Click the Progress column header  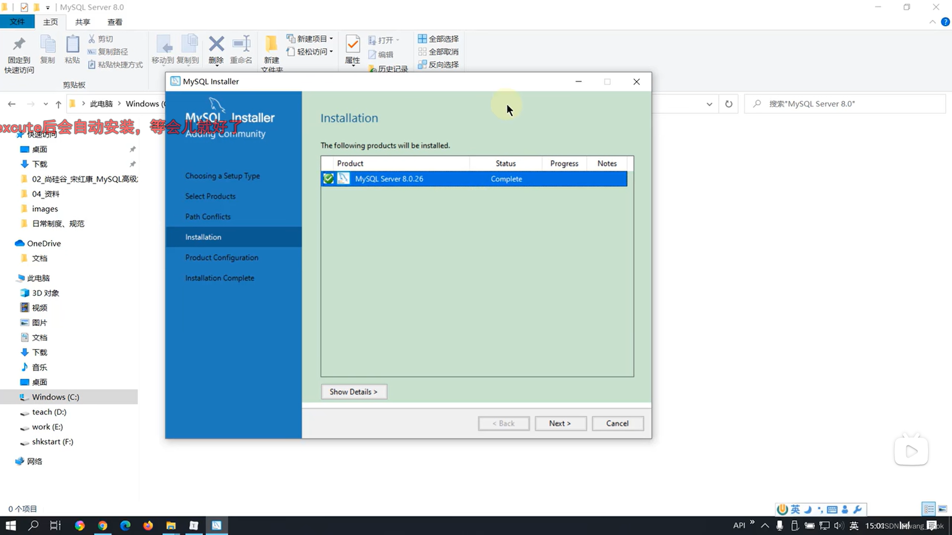(x=564, y=163)
